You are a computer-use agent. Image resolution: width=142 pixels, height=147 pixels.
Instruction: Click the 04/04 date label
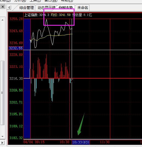(x=28, y=142)
